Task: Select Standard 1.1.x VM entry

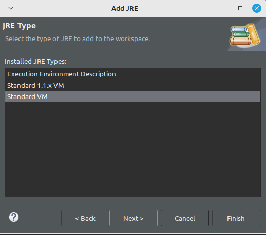Action: [132, 85]
